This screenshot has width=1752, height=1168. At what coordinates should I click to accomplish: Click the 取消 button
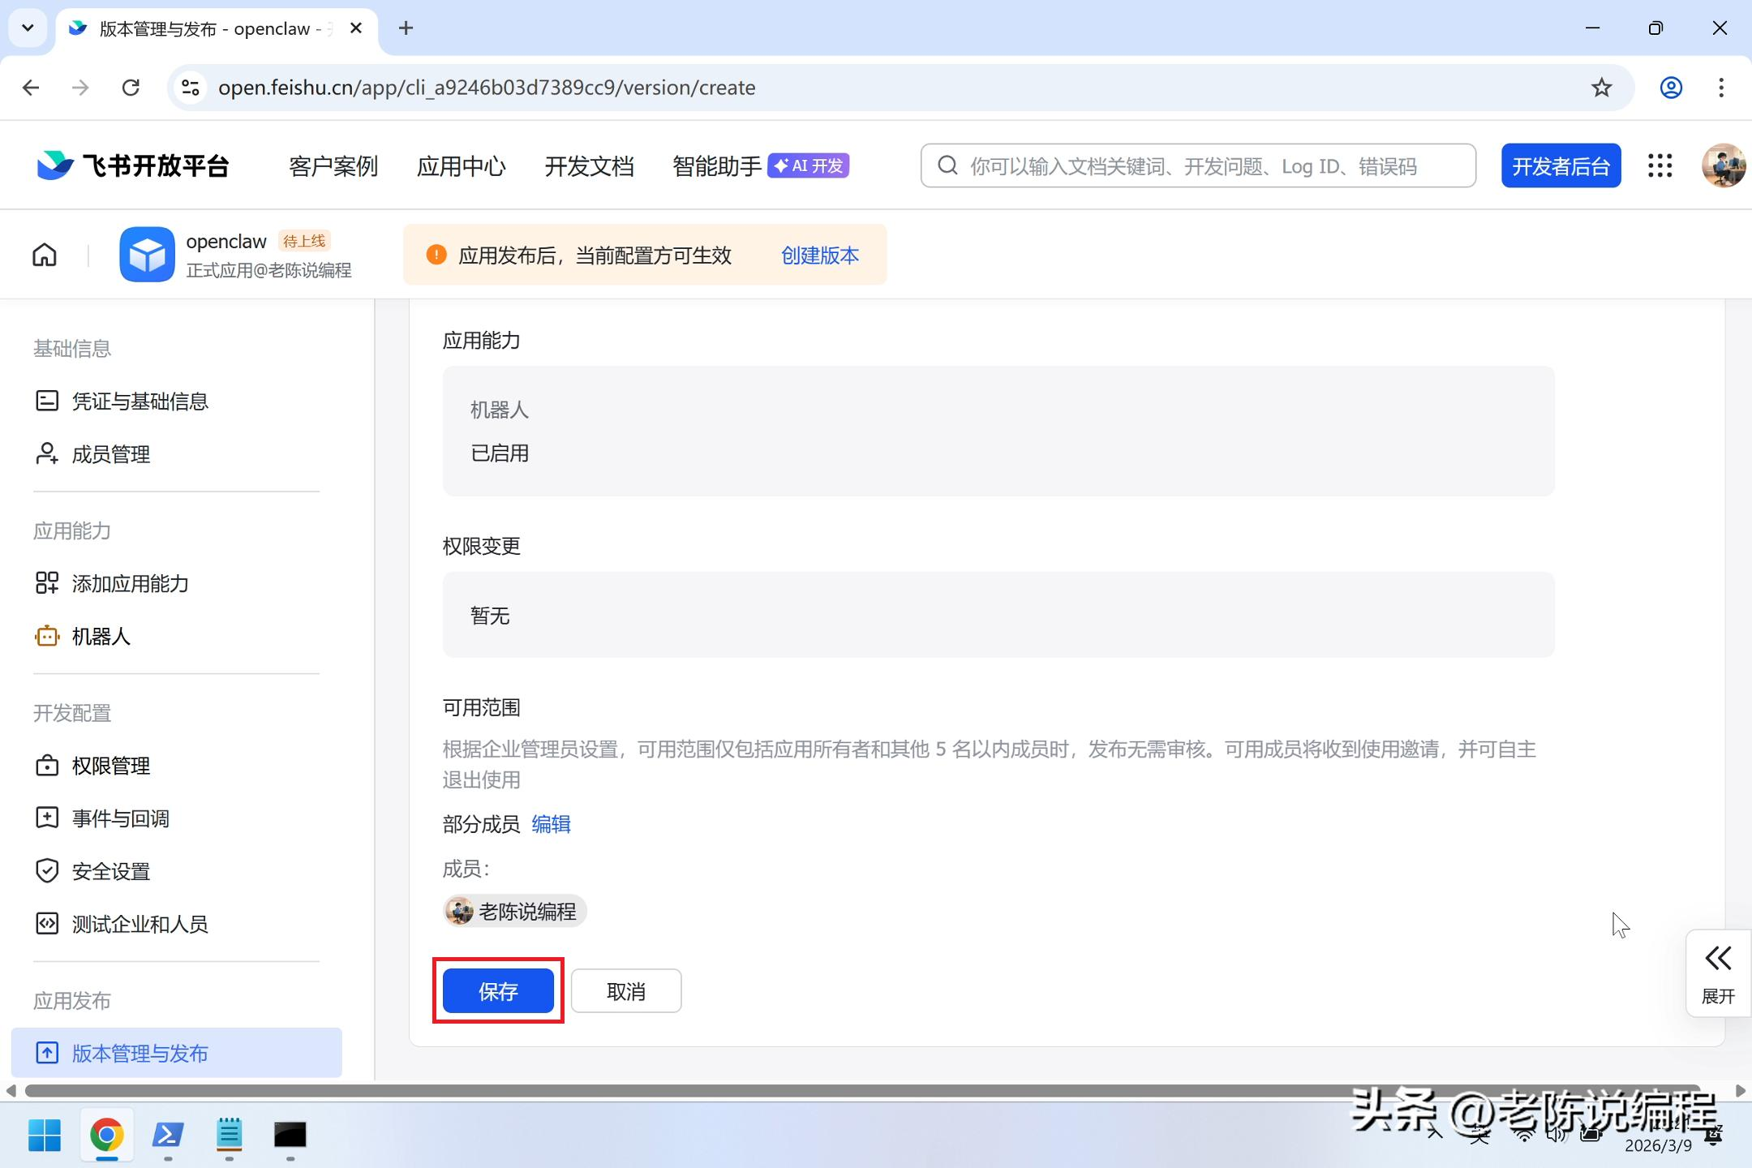tap(625, 991)
